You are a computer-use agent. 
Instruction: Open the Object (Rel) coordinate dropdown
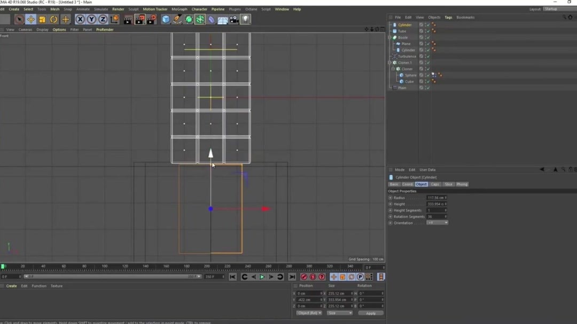tap(309, 313)
